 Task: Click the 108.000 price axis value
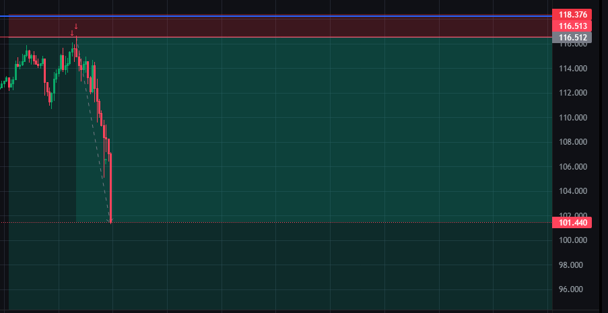click(573, 142)
